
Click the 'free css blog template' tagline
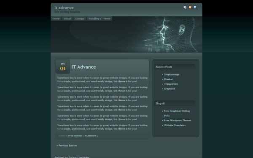[x=67, y=12]
